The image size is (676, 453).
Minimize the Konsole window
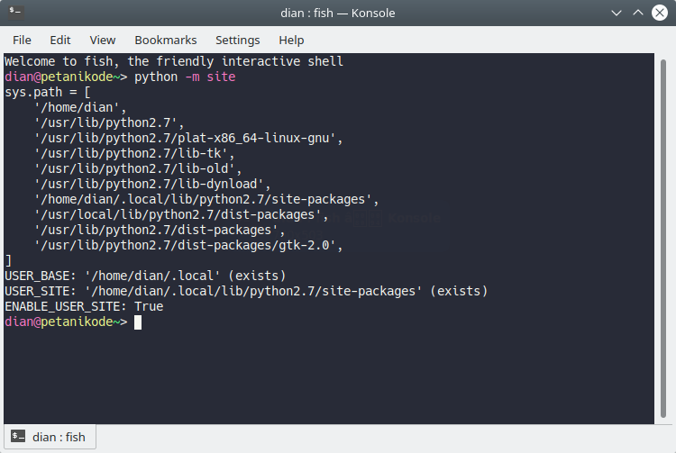click(617, 14)
